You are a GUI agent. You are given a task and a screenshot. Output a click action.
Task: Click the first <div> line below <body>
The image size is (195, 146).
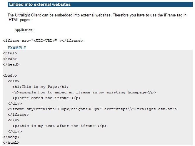tap(14, 81)
